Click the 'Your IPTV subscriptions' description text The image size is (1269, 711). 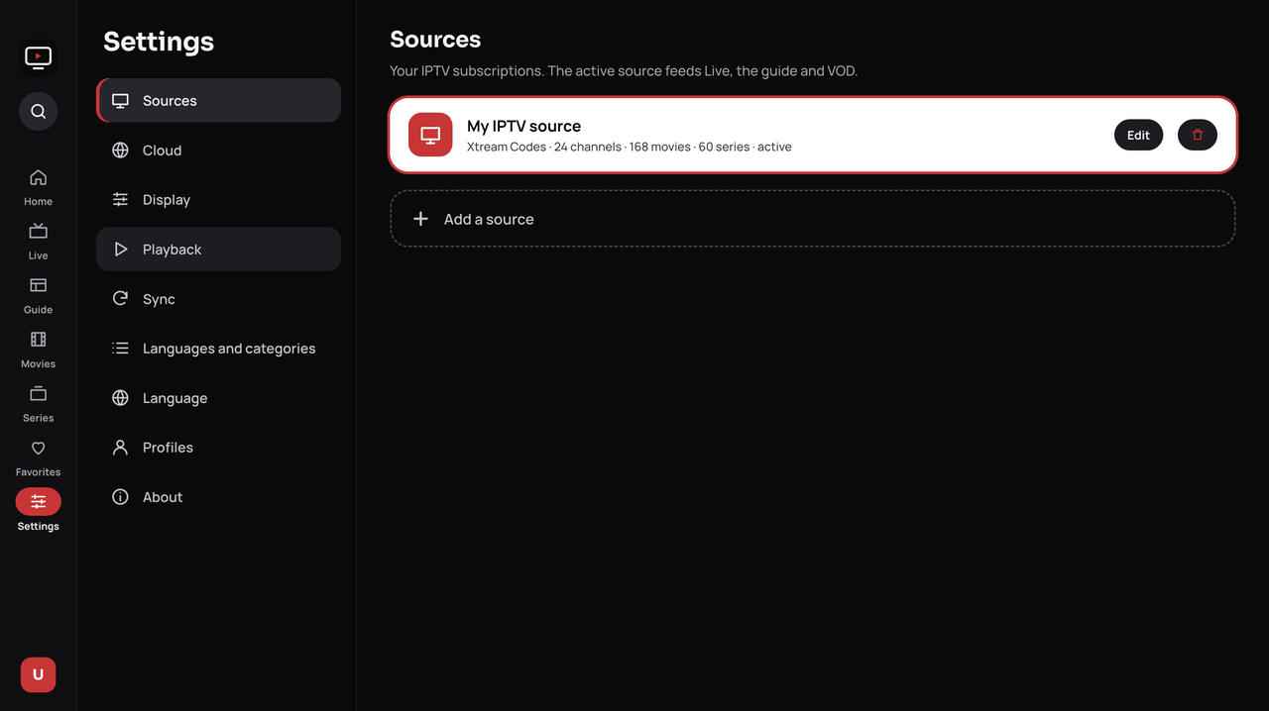(624, 71)
